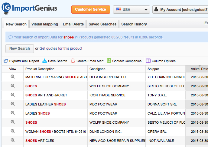This screenshot has width=208, height=147.
Task: Open view magnifier for NEW AGO SHOE REPAIR row
Action: tap(13, 140)
